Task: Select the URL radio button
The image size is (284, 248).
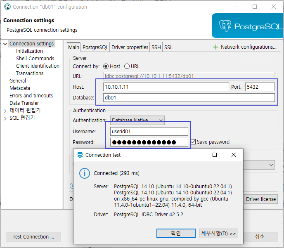Action: click(x=127, y=66)
